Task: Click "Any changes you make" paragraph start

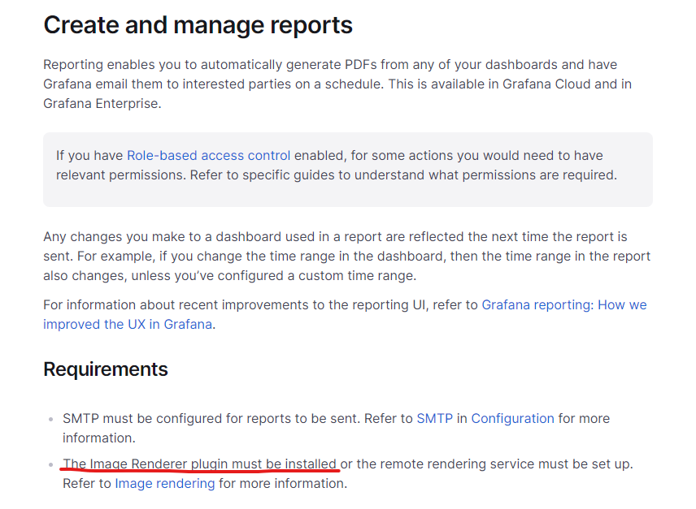Action: pyautogui.click(x=111, y=237)
